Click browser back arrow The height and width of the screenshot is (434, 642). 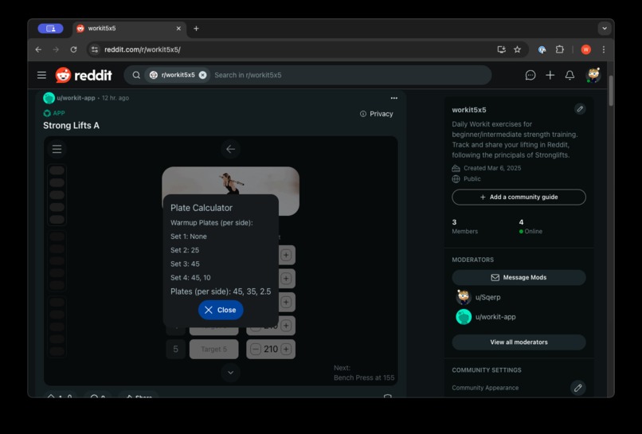click(x=38, y=49)
